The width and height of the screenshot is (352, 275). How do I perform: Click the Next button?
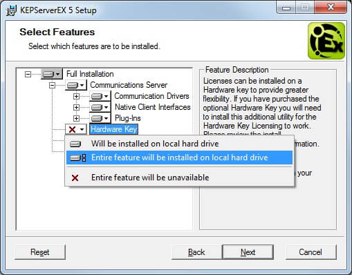(x=248, y=252)
